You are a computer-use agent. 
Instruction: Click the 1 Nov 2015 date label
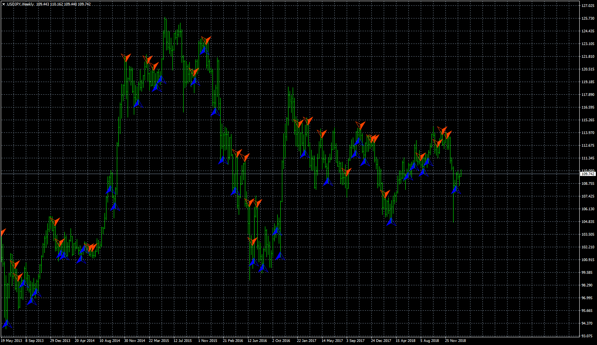[x=208, y=341]
